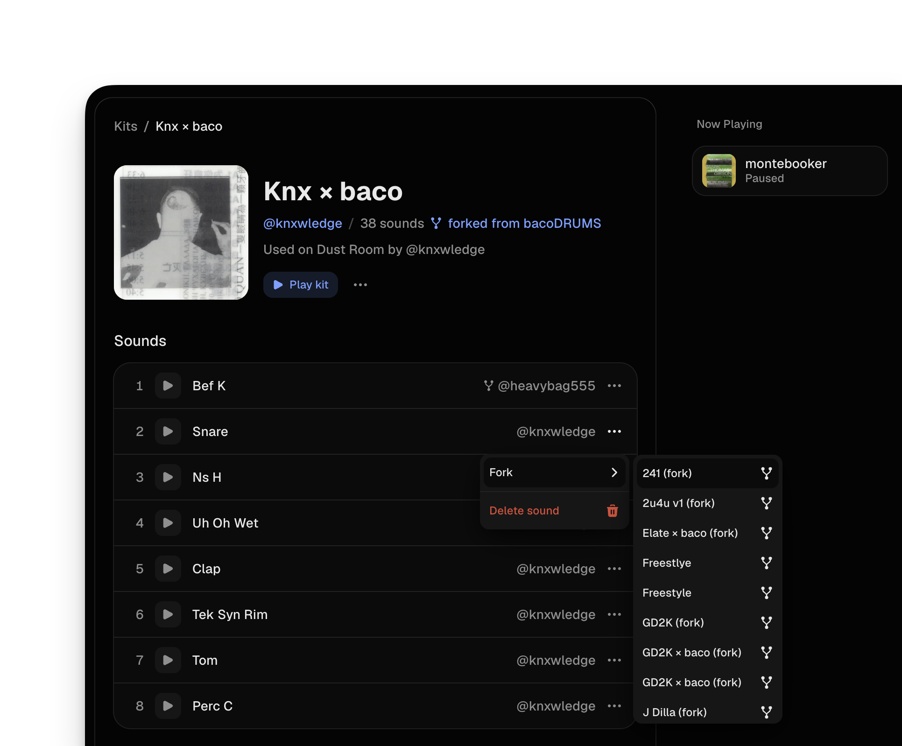This screenshot has width=902, height=746.
Task: Expand the Fork submenu
Action: [x=554, y=472]
